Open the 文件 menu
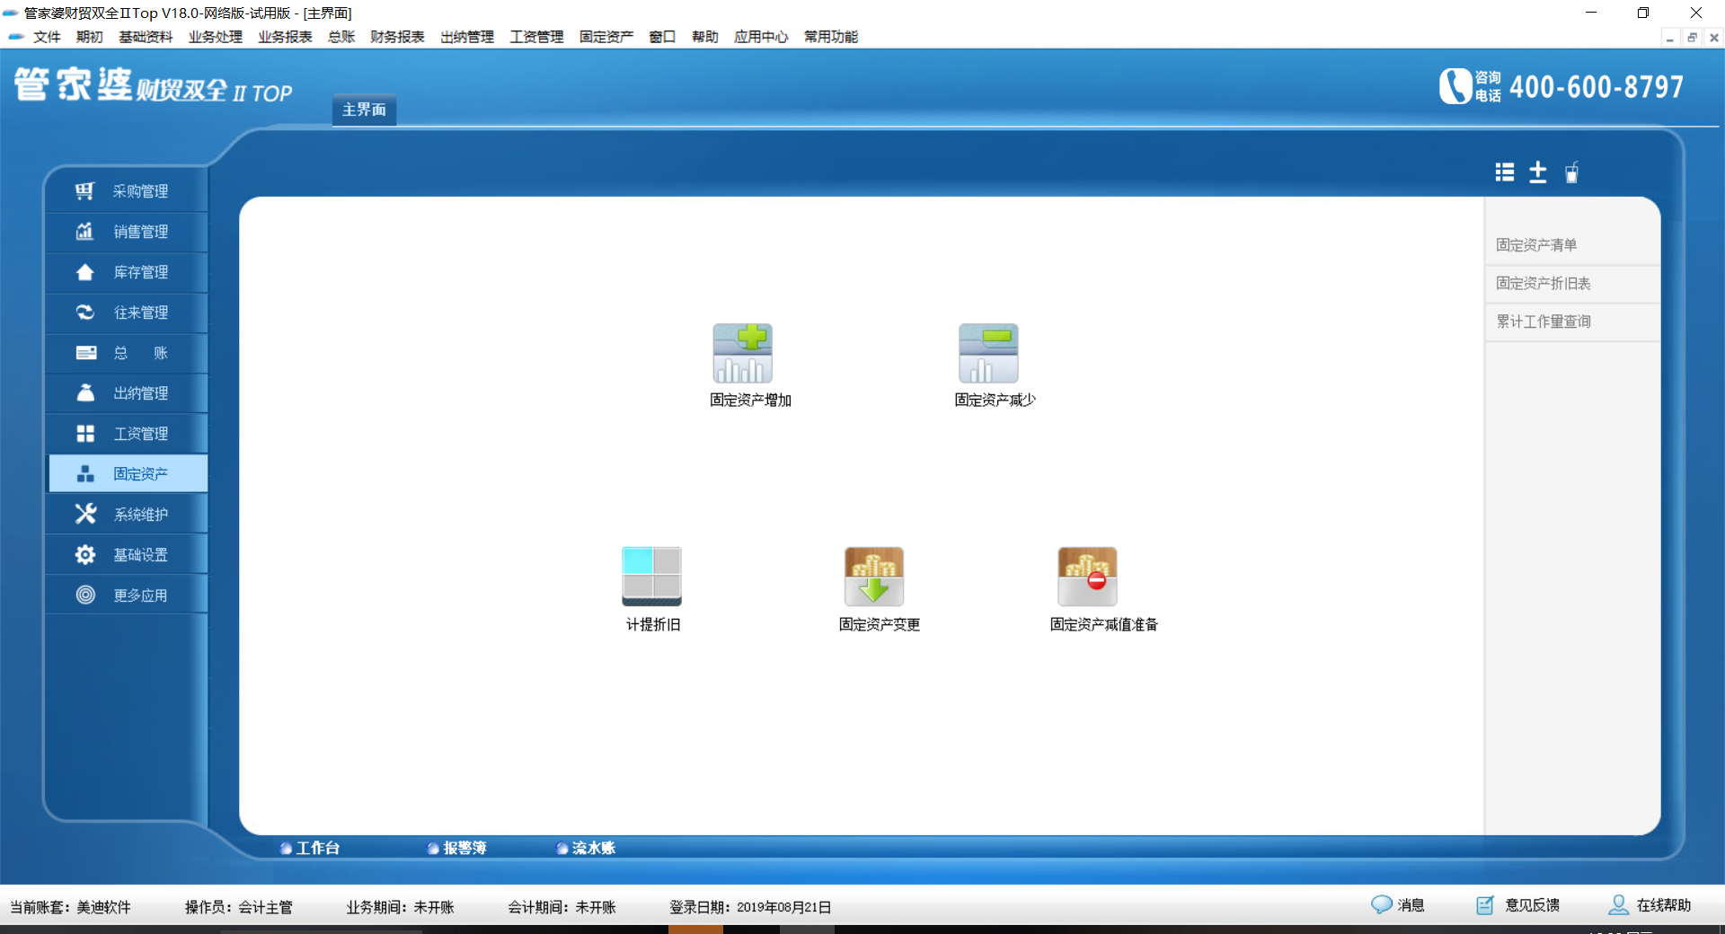The image size is (1725, 934). coord(47,37)
